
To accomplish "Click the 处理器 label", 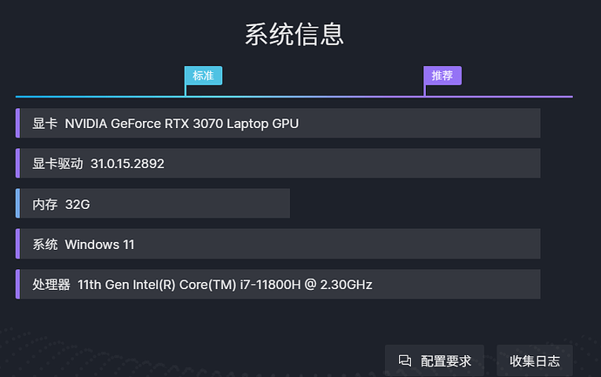I will click(x=51, y=285).
